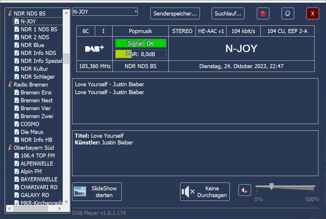This screenshot has width=326, height=219.
Task: Click the 6C channel cell
Action: (x=86, y=31)
